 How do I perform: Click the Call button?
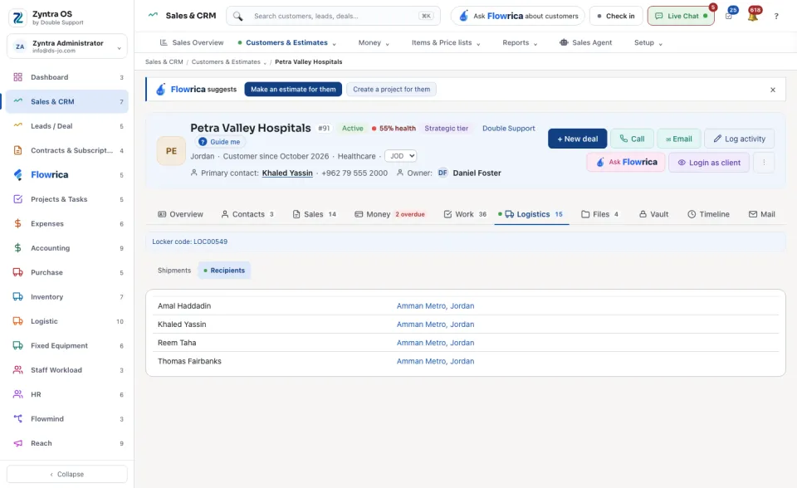[632, 139]
